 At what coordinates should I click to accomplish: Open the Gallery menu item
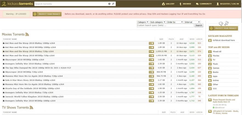click(168, 4)
